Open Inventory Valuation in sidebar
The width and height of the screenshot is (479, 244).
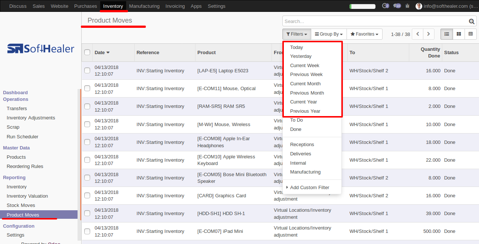27,196
